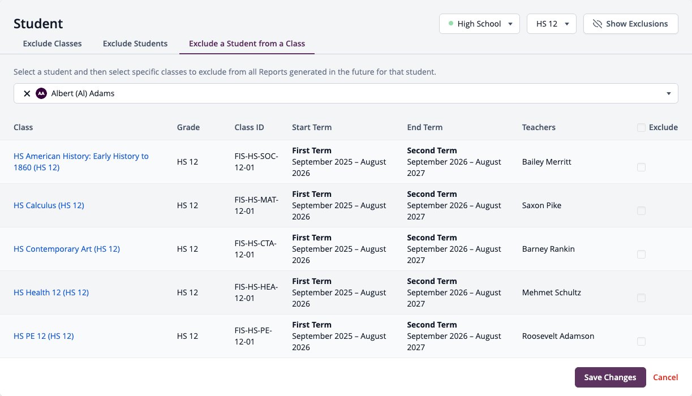Click the AA student avatar icon
692x396 pixels.
41,94
